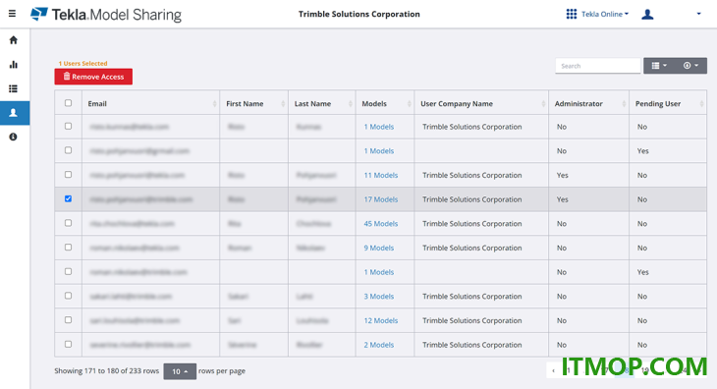Check the row with 3 Models

point(68,296)
